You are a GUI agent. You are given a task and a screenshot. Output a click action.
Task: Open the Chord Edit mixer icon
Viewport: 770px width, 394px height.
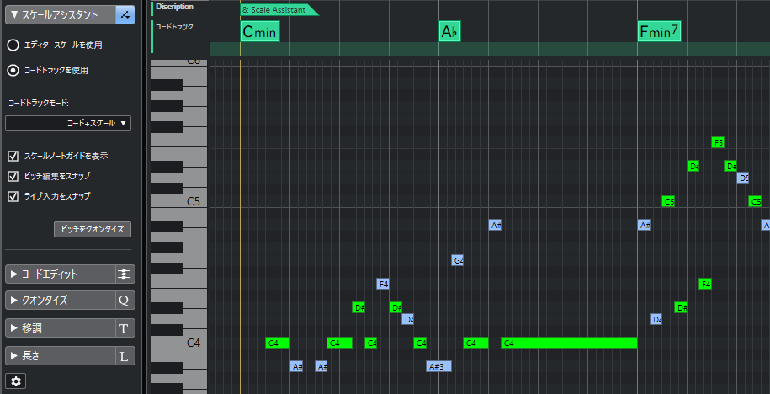(125, 274)
